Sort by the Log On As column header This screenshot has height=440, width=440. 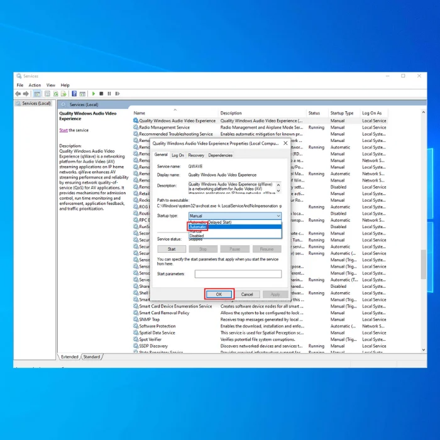click(x=374, y=113)
